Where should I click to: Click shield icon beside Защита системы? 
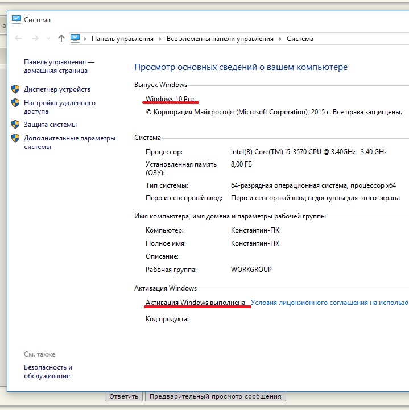click(x=15, y=125)
